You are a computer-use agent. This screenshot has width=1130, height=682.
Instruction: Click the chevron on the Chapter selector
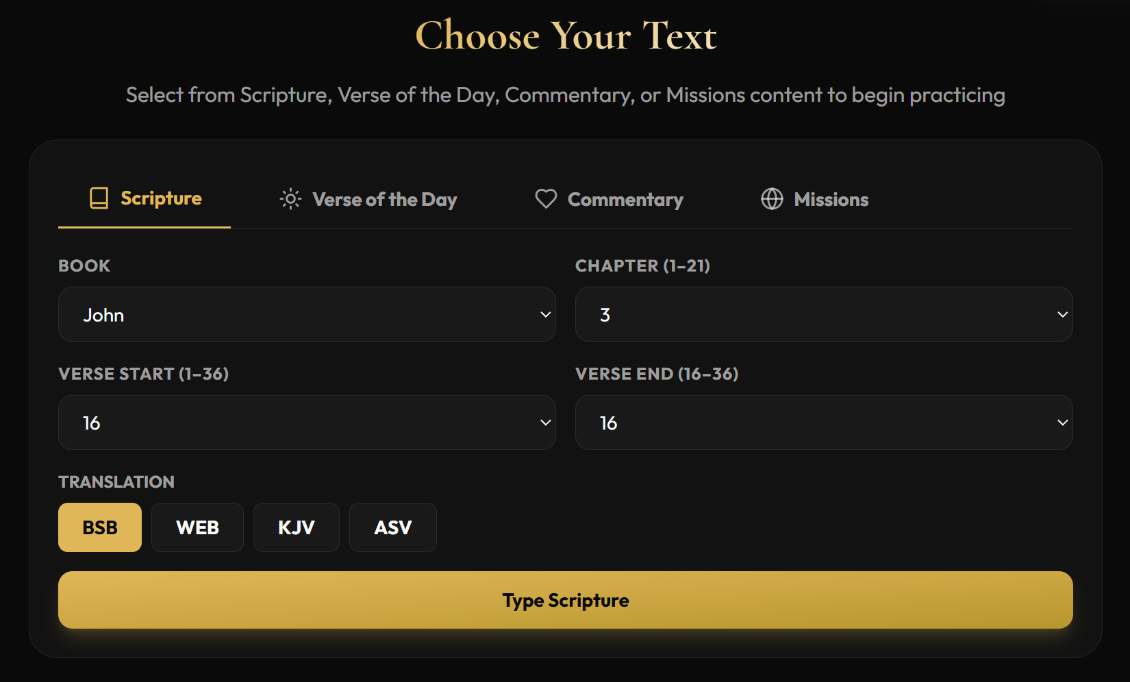(1062, 315)
